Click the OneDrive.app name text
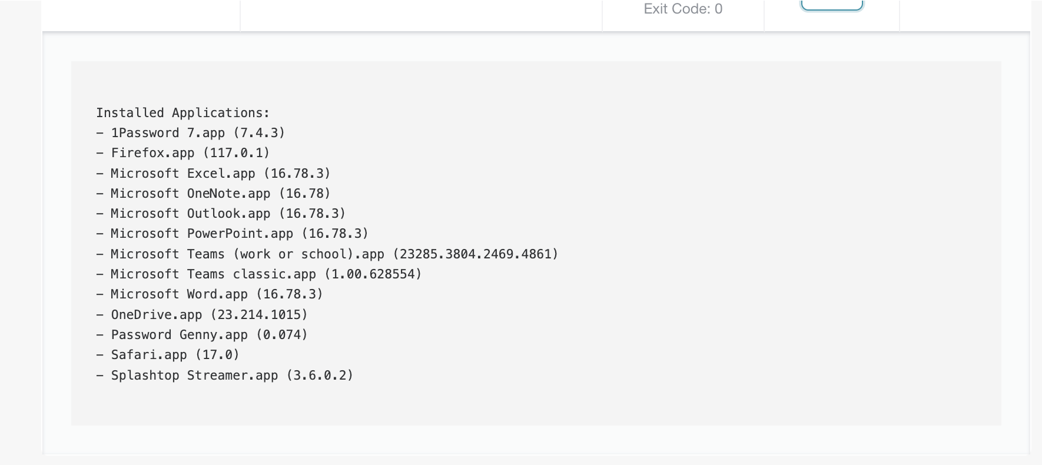This screenshot has width=1042, height=465. [x=156, y=315]
